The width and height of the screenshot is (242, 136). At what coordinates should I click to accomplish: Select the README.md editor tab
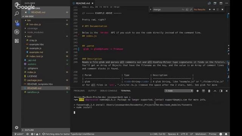(x=83, y=3)
